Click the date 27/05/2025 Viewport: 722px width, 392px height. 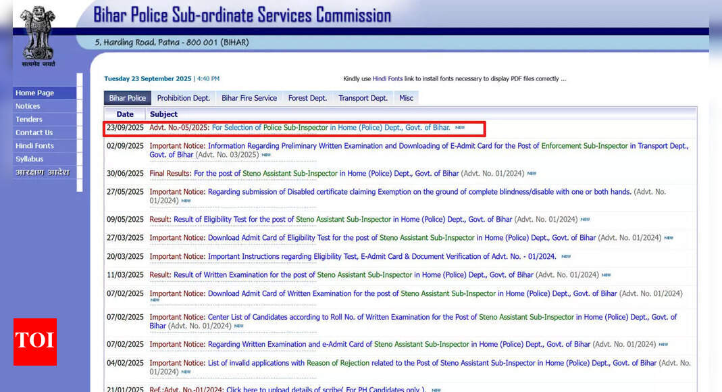tap(125, 192)
